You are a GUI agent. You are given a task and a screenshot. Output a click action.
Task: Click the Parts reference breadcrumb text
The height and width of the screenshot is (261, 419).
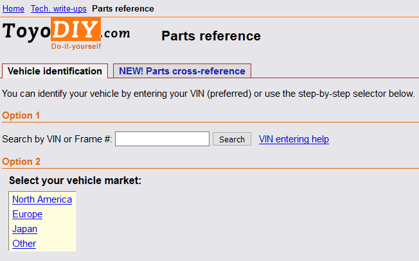123,8
